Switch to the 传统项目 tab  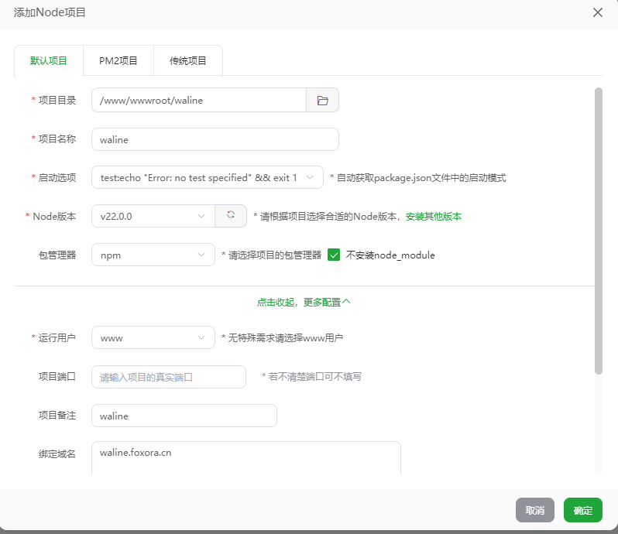(188, 60)
